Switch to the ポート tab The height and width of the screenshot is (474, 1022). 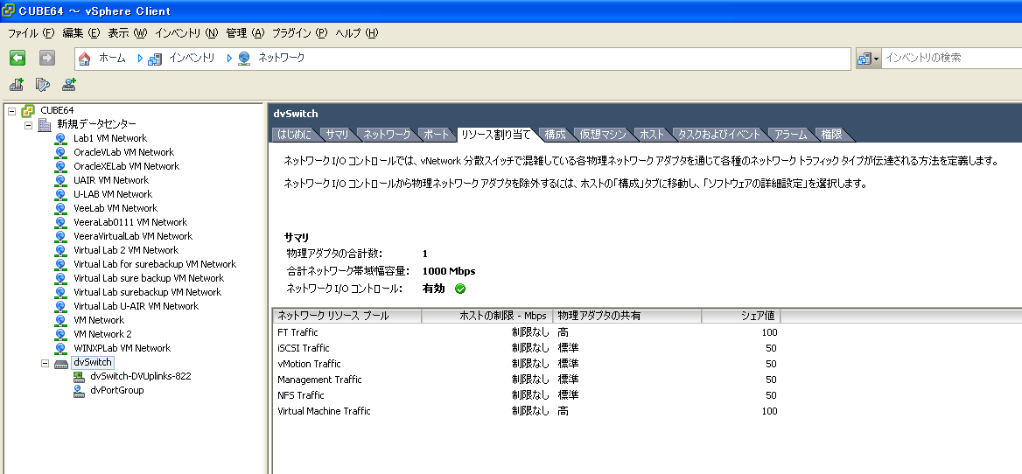coord(436,135)
